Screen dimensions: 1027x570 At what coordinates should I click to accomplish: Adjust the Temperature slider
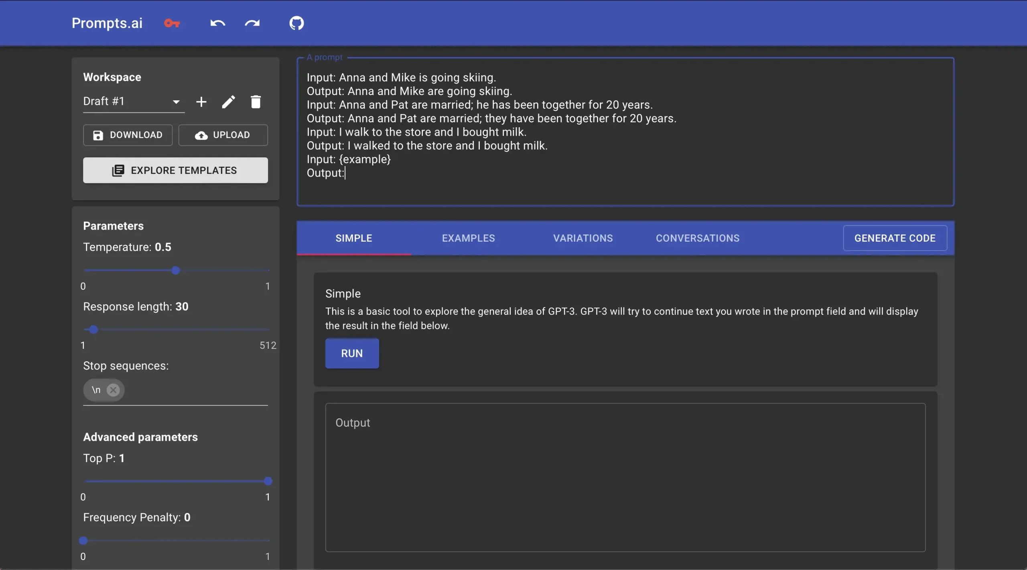(x=176, y=270)
